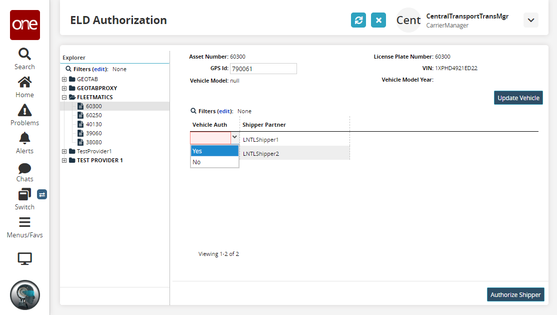Select vehicle 60250 in the tree

click(x=93, y=115)
